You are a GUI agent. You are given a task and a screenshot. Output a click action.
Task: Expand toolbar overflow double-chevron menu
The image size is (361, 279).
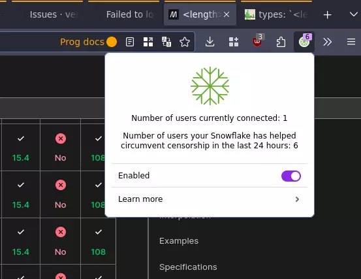(328, 42)
